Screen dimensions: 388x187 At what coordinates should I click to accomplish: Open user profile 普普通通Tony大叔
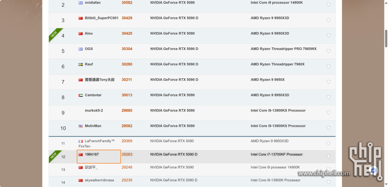[100, 79]
